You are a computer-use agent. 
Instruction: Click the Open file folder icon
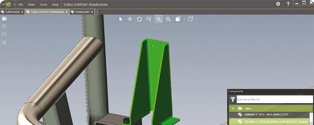pos(4,19)
